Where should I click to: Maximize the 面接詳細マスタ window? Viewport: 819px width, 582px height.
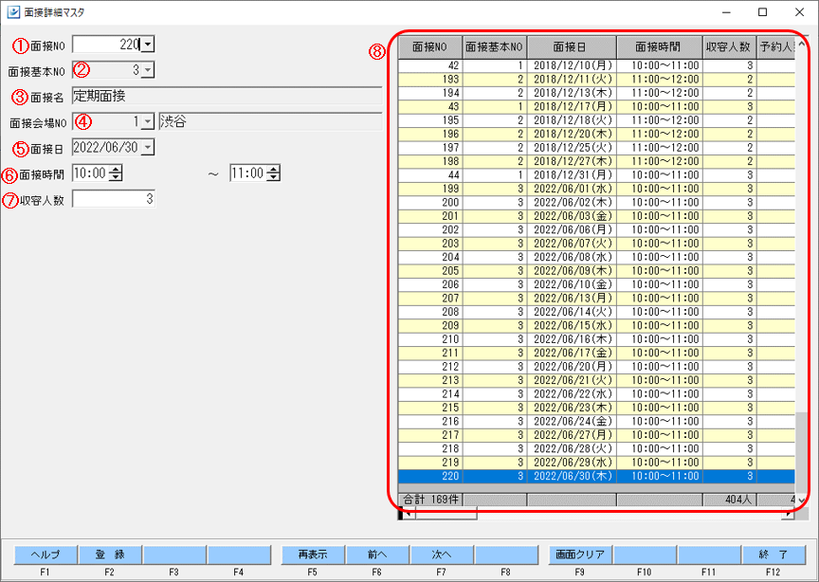pos(762,12)
